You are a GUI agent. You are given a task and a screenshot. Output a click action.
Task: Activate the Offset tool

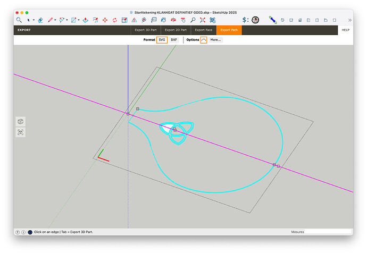coord(95,20)
